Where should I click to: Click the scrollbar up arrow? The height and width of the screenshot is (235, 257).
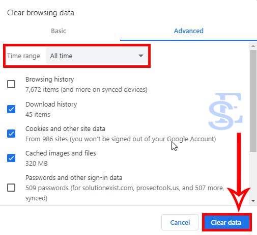click(253, 46)
